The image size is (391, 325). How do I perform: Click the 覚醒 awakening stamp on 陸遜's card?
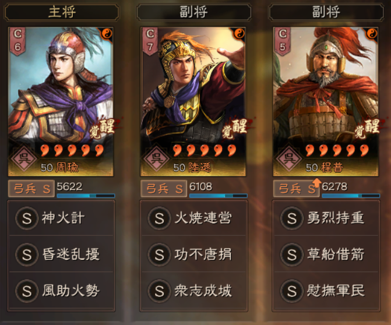[x=235, y=128]
